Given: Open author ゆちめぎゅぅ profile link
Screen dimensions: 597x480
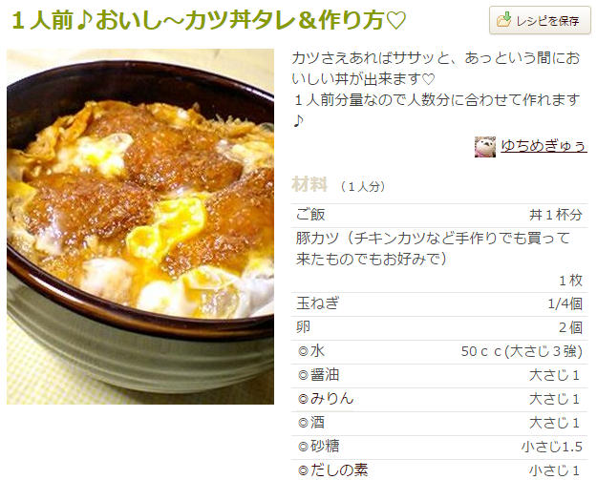Looking at the screenshot, I should pos(544,146).
